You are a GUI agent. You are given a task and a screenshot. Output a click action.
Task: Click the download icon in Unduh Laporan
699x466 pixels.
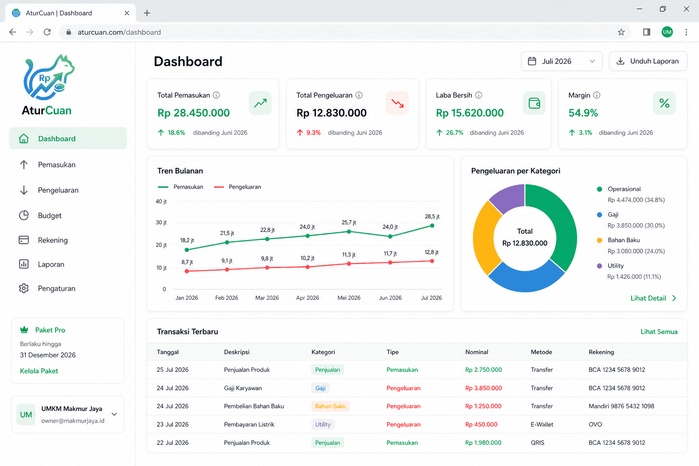pos(620,61)
